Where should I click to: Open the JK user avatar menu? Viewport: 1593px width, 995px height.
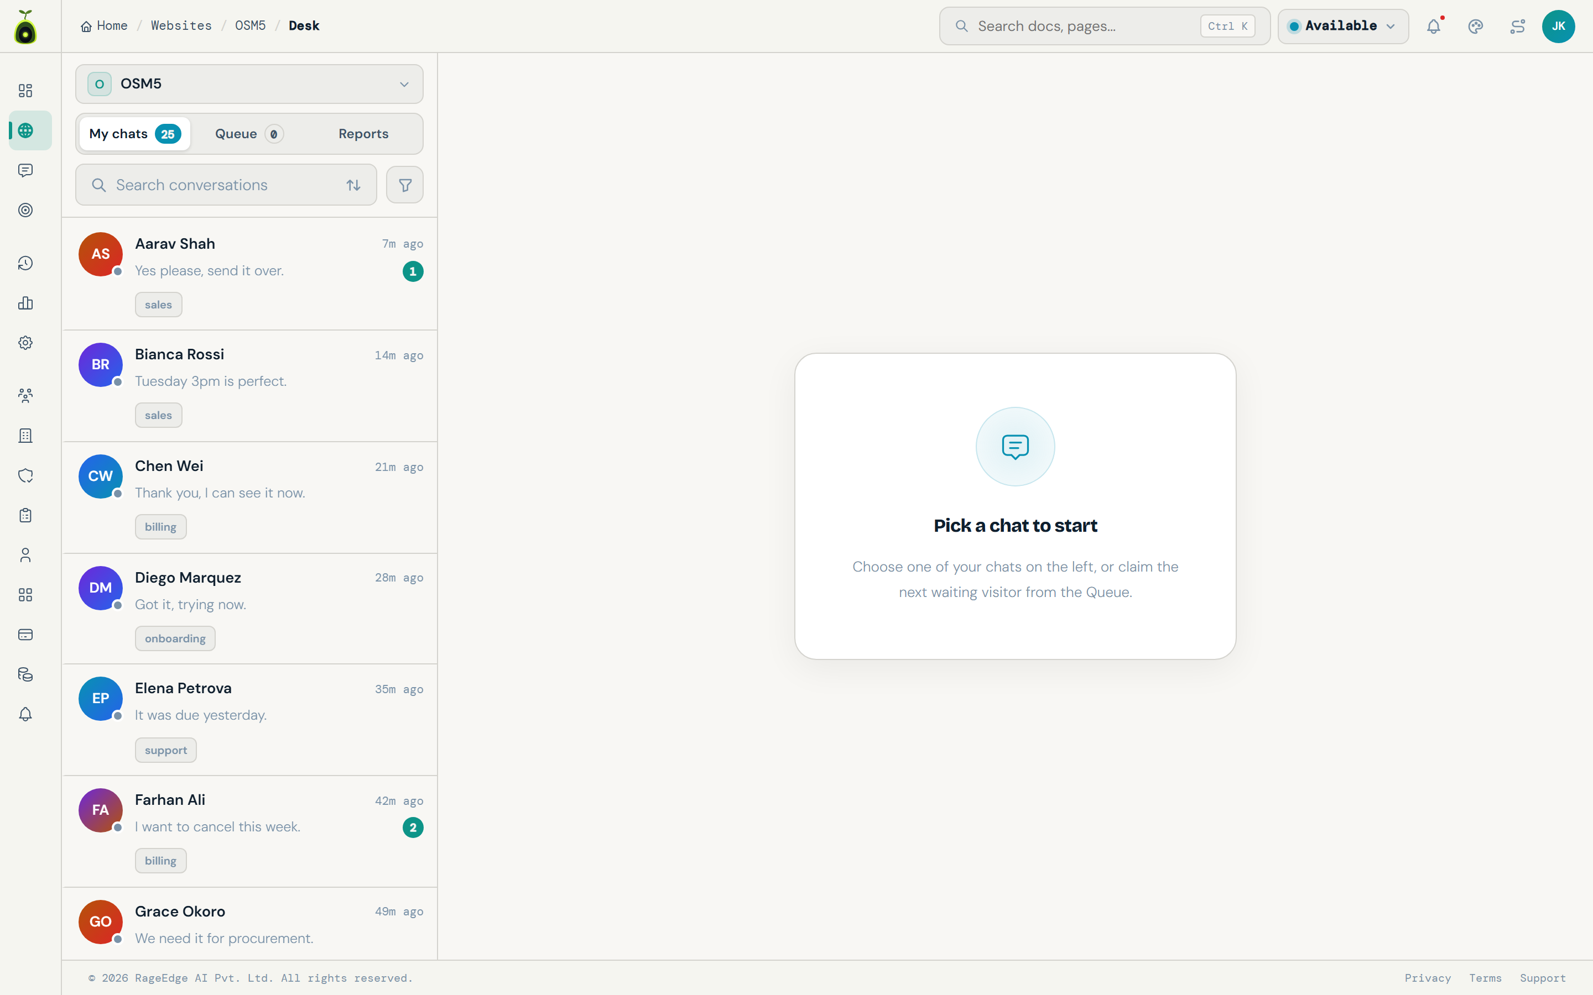[x=1558, y=27]
